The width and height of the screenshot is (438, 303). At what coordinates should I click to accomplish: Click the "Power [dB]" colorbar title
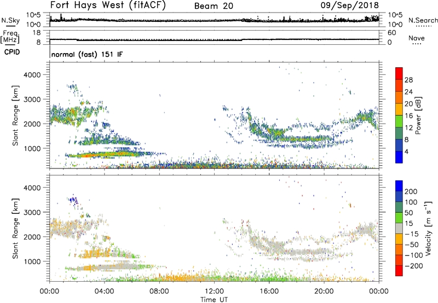(418, 115)
